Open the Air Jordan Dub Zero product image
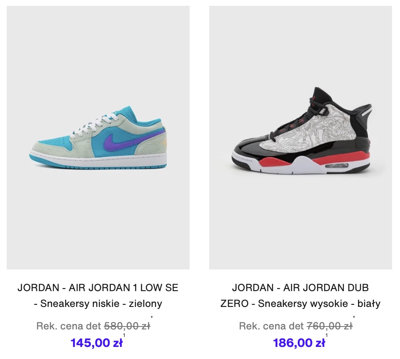The image size is (400, 359). pyautogui.click(x=300, y=138)
